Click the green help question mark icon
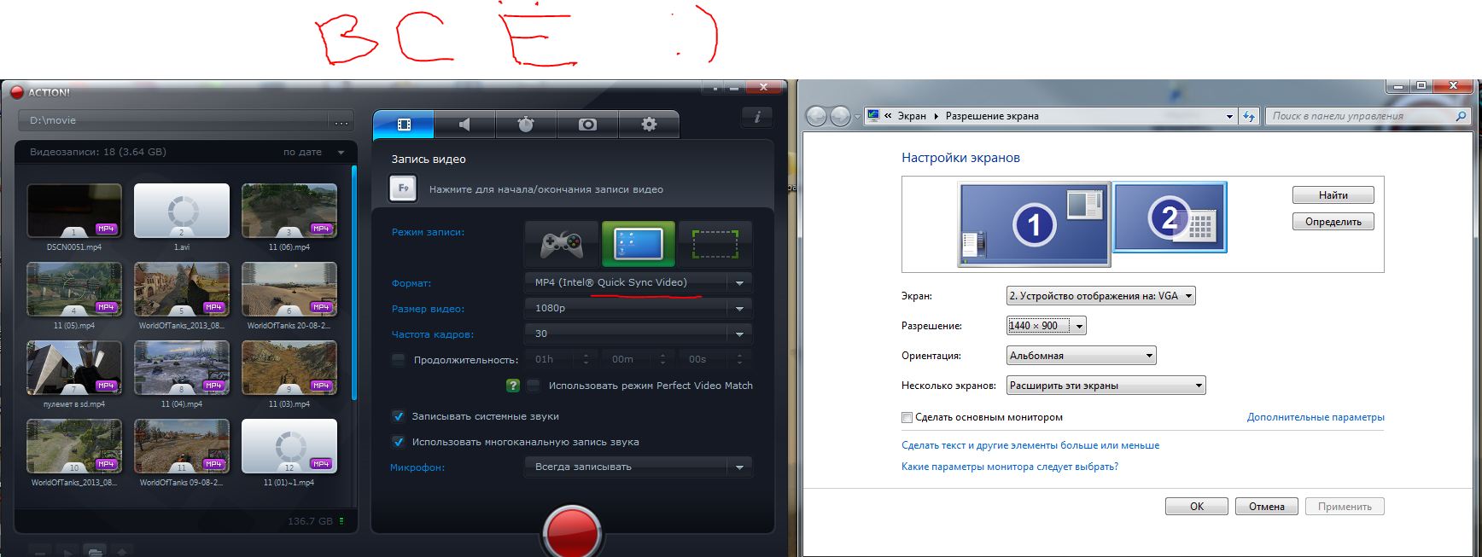Image resolution: width=1482 pixels, height=557 pixels. tap(512, 386)
